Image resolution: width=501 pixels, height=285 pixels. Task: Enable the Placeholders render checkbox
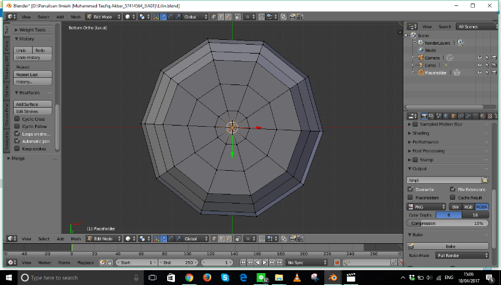click(x=411, y=198)
